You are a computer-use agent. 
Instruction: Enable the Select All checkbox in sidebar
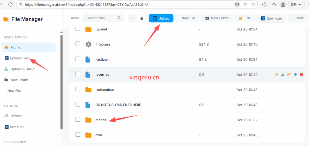[7, 127]
